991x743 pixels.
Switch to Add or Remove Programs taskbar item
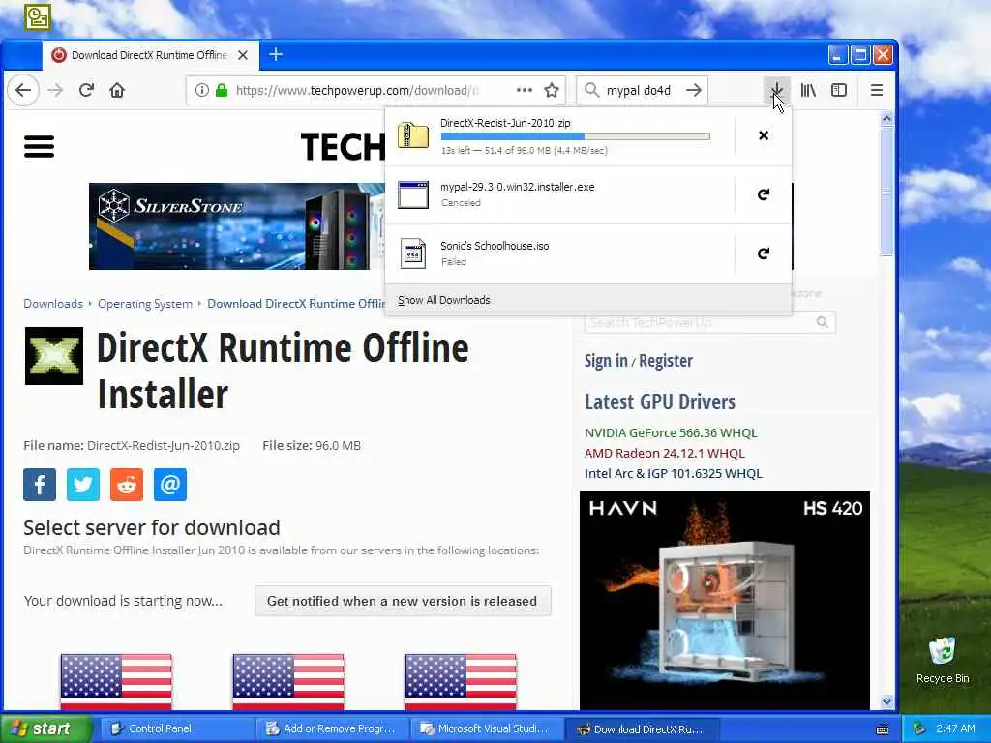pos(333,728)
